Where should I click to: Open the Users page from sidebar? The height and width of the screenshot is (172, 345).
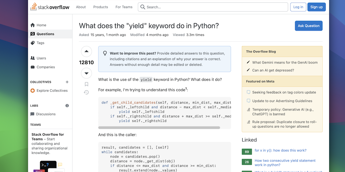(41, 58)
